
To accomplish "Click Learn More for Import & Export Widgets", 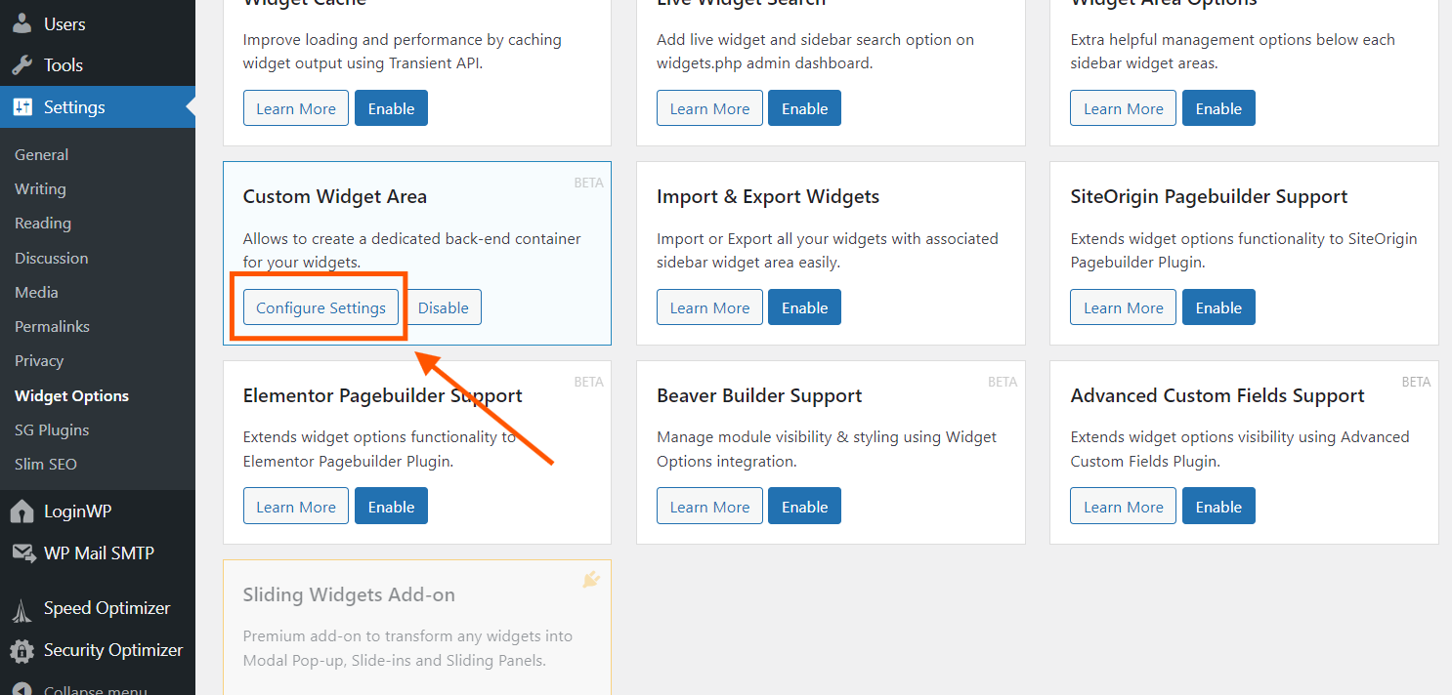I will 709,307.
